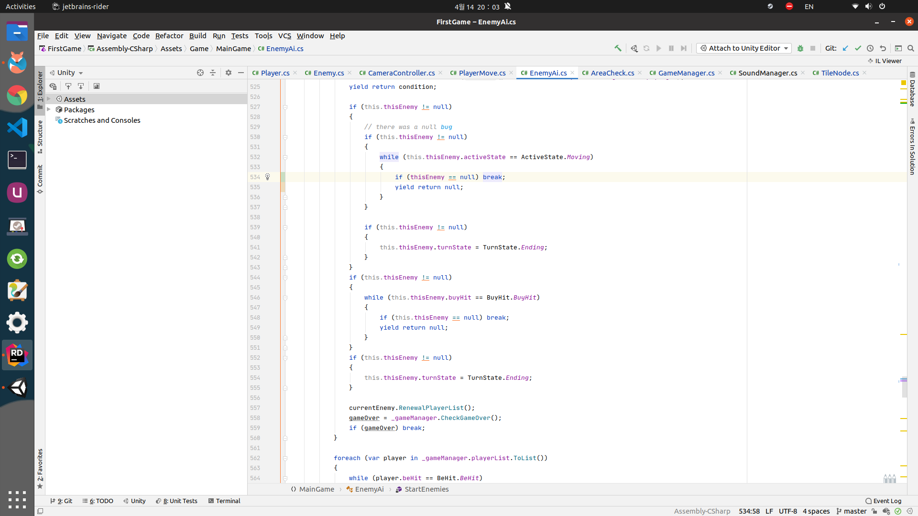Expand the Packages tree node
Image resolution: width=918 pixels, height=516 pixels.
point(49,109)
